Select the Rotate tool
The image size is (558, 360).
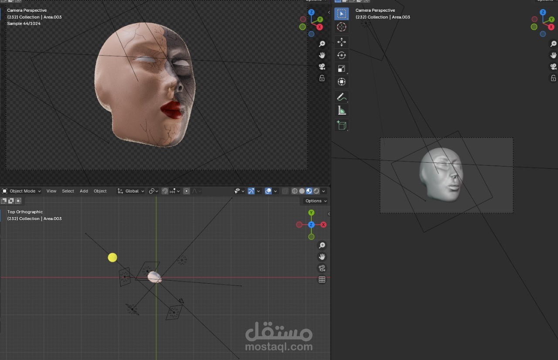point(341,55)
